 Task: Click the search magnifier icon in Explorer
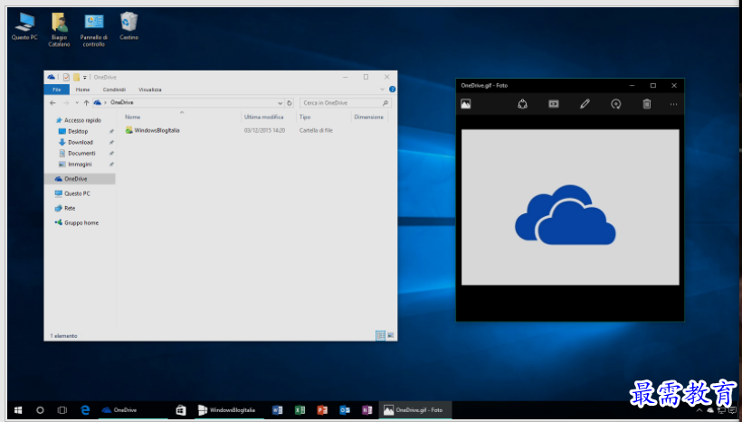(385, 102)
